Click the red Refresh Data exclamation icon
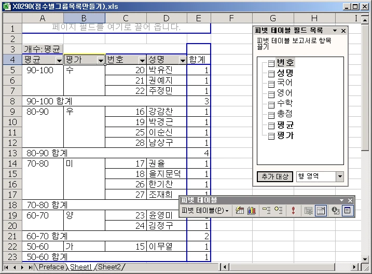372x274 pixels. 294,210
